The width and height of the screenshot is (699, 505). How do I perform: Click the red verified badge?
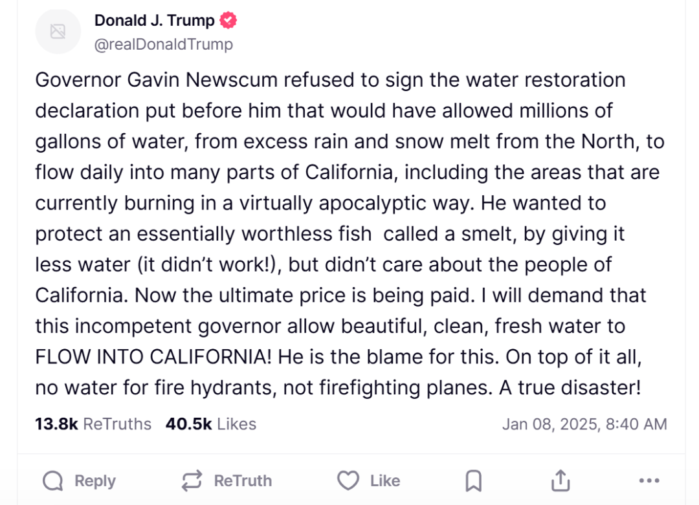click(x=228, y=21)
